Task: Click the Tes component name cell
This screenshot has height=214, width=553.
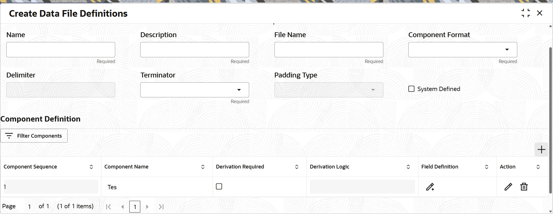Action: (x=157, y=187)
